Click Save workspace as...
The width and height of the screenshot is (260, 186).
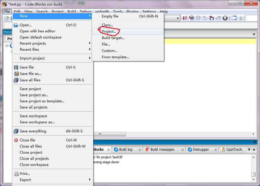tap(53, 122)
